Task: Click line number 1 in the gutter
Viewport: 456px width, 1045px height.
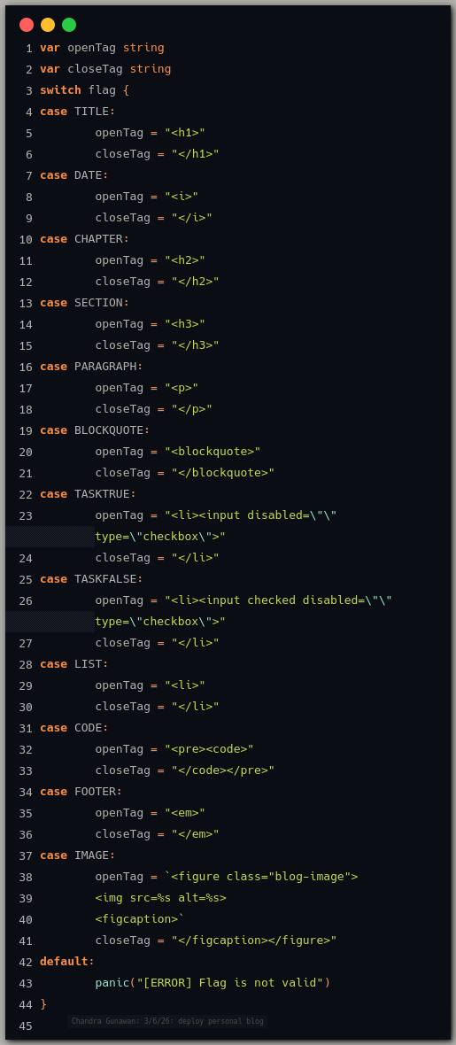Action: tap(28, 48)
